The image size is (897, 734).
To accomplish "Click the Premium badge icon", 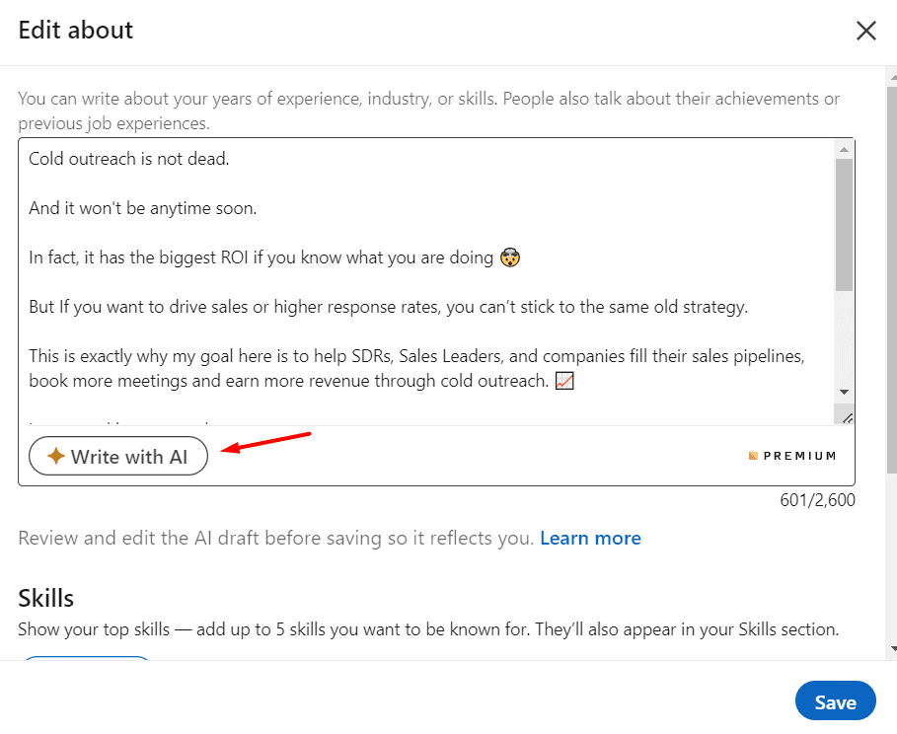I will (753, 456).
